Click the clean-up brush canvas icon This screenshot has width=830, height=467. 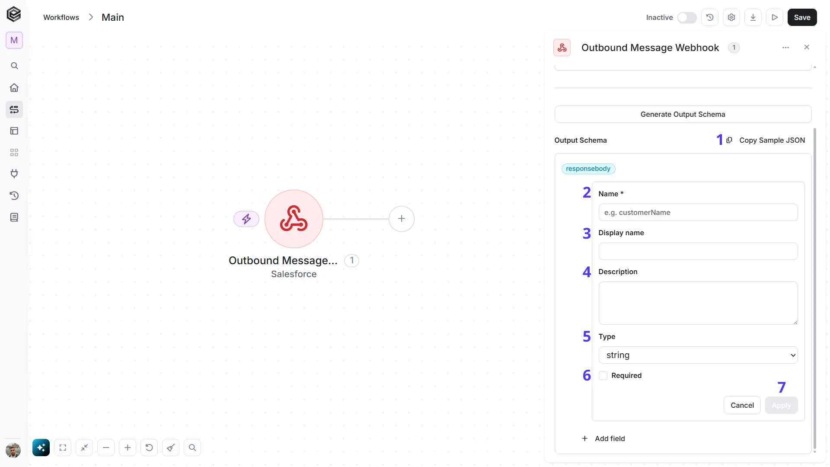pyautogui.click(x=171, y=448)
